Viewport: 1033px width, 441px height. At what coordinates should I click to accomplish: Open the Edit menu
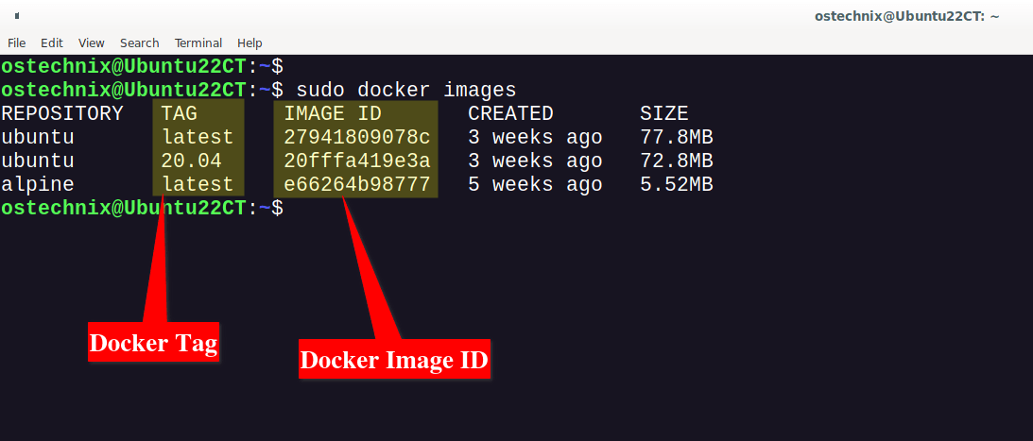tap(52, 42)
